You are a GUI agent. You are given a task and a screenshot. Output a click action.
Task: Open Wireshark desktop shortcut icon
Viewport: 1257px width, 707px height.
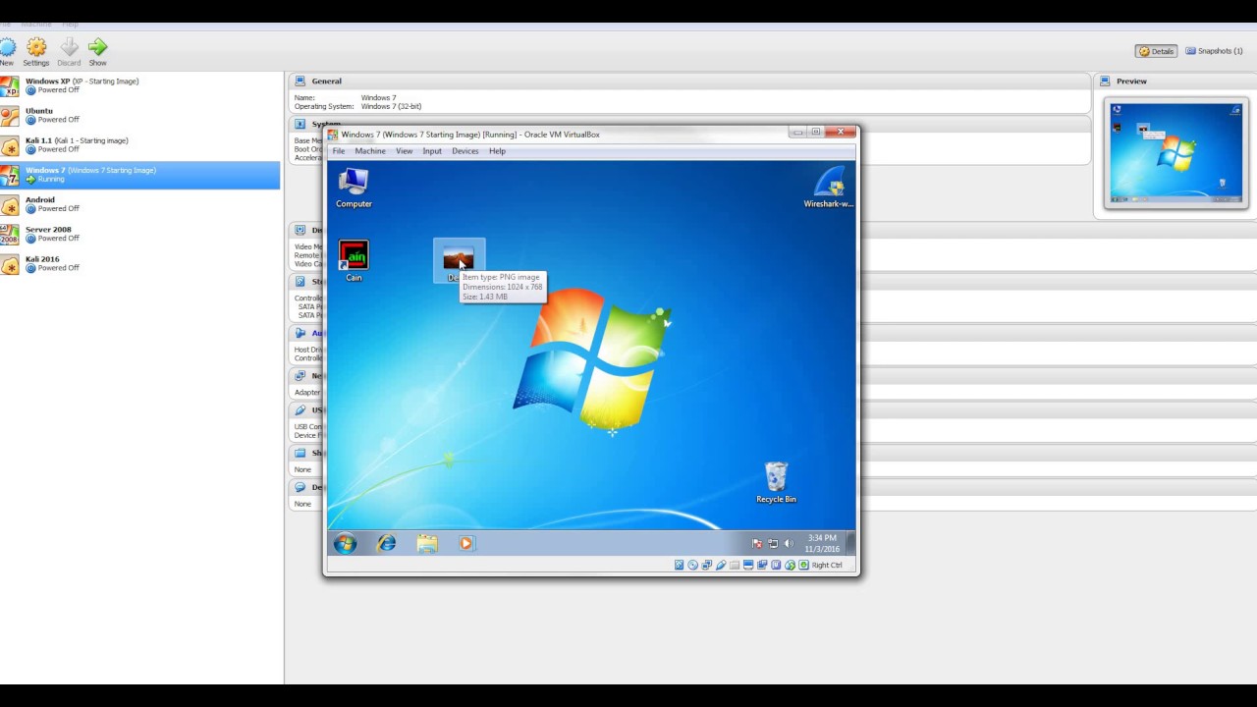click(x=829, y=184)
